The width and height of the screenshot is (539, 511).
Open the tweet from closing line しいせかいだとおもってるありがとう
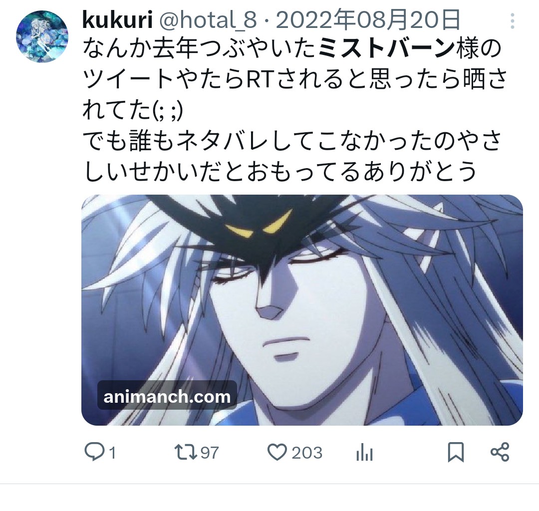[x=280, y=172]
